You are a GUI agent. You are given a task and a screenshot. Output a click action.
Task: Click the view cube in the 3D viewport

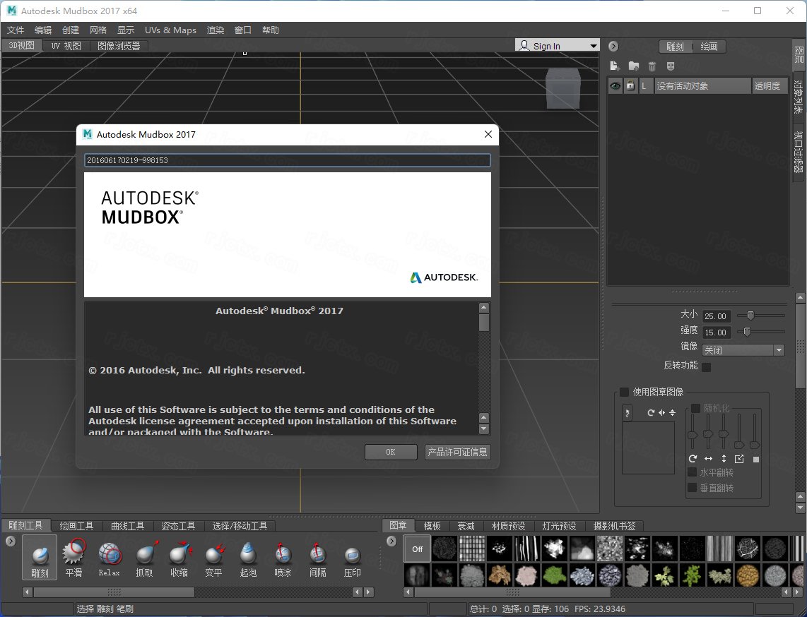point(563,88)
